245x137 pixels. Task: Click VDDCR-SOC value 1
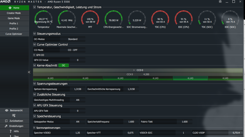[183, 133]
